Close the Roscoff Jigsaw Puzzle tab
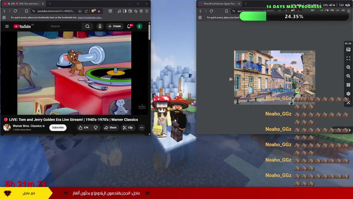The width and height of the screenshot is (353, 199). pyautogui.click(x=239, y=4)
